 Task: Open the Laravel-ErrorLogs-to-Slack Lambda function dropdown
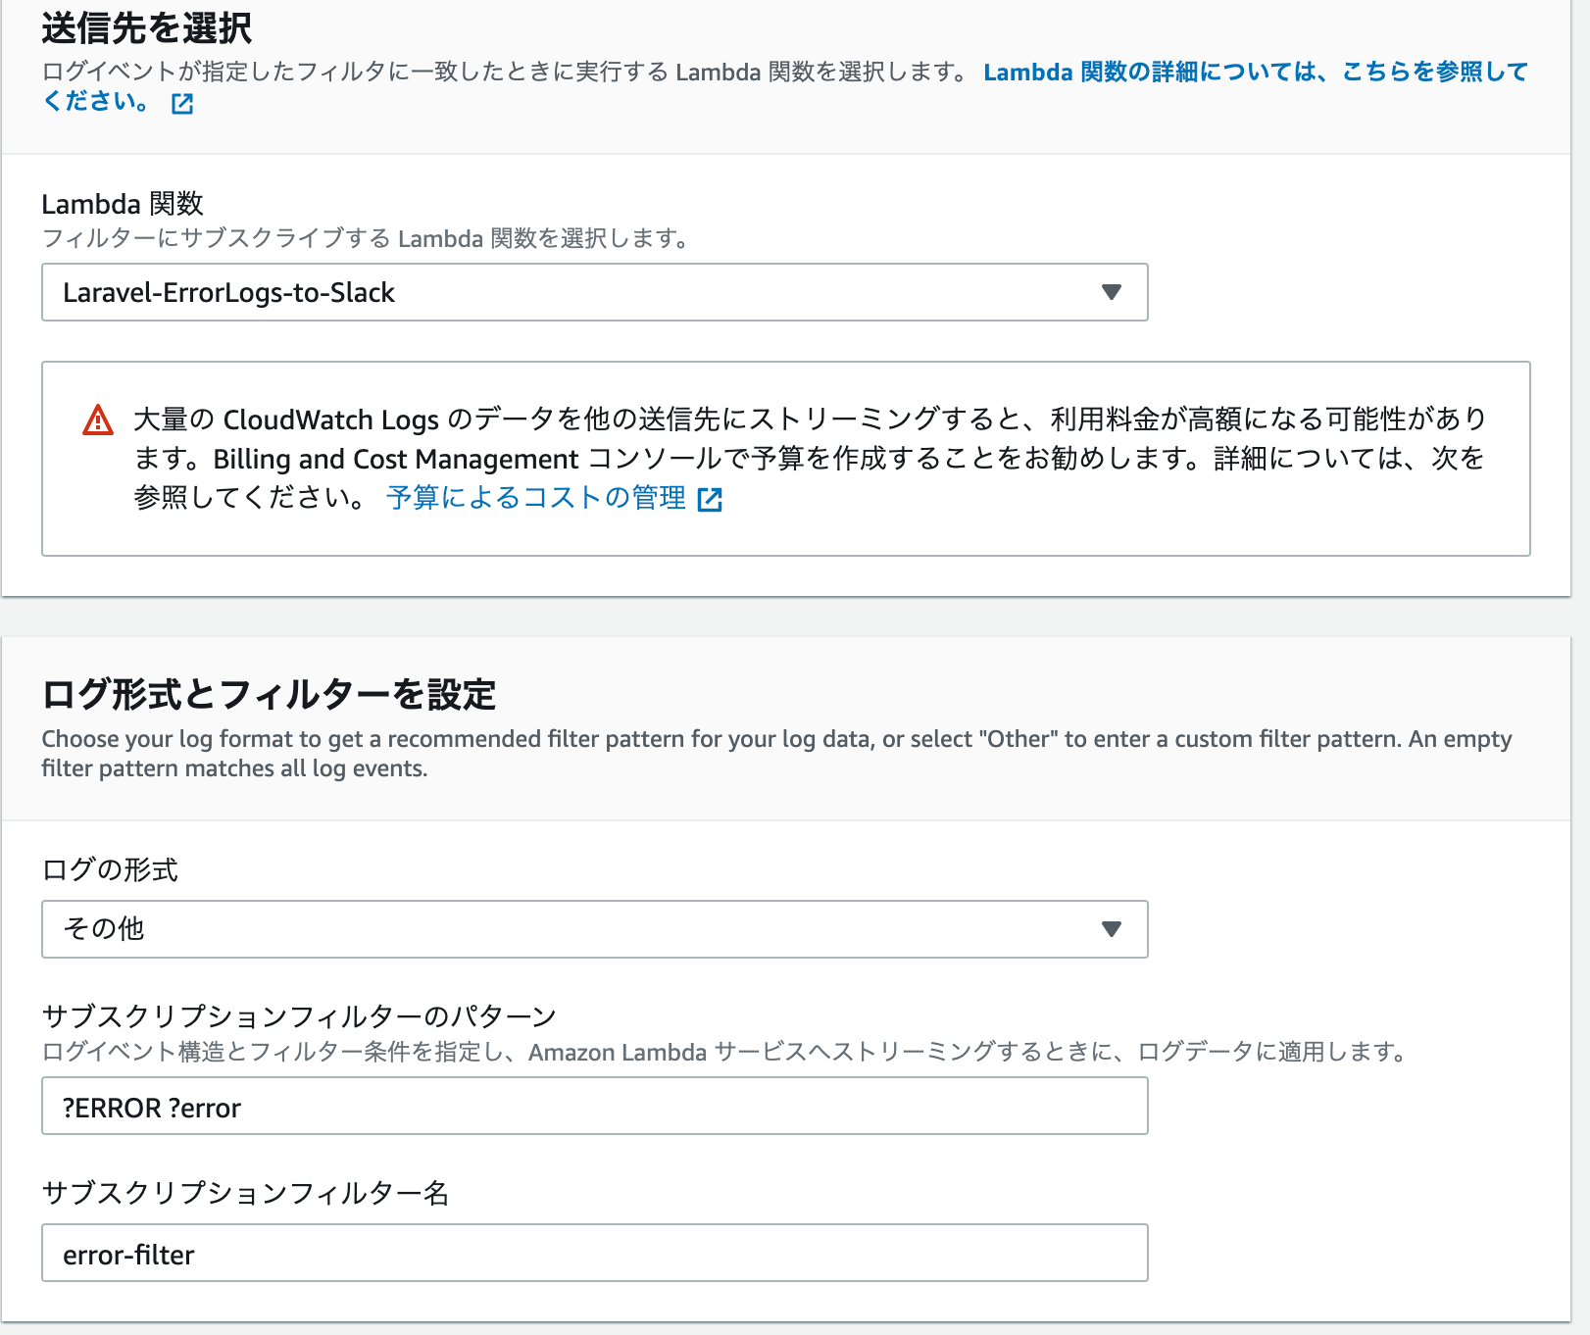(594, 292)
